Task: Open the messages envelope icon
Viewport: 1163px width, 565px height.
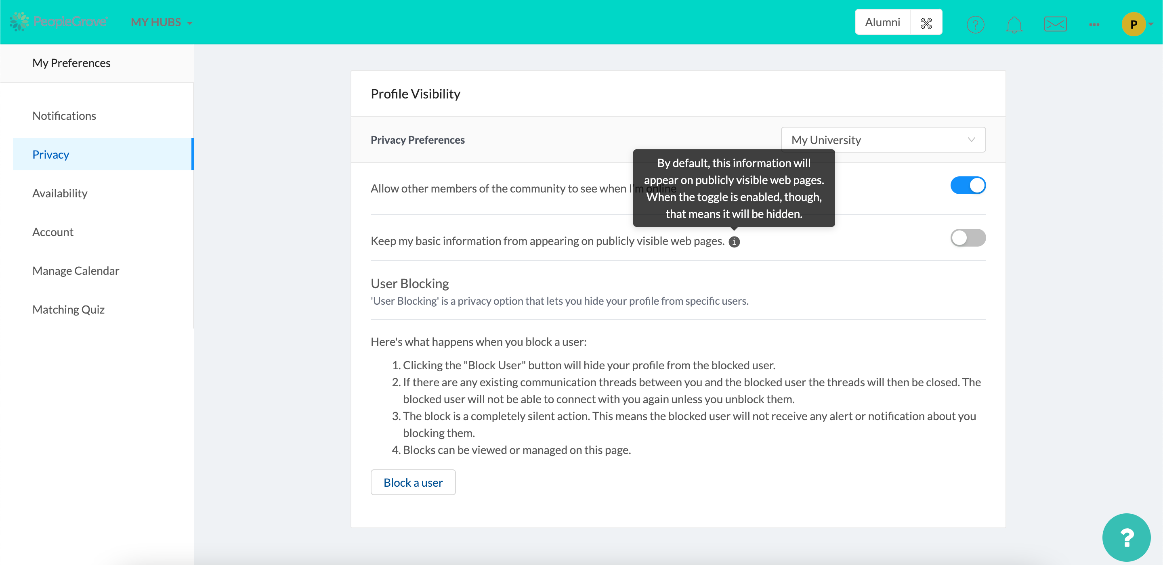Action: coord(1055,24)
